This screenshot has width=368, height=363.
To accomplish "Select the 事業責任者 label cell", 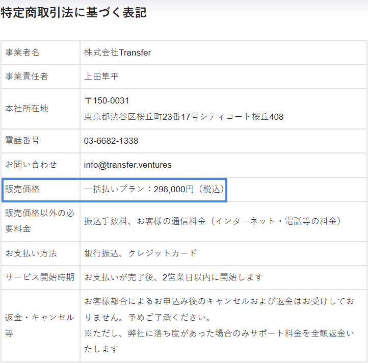I will 40,76.
